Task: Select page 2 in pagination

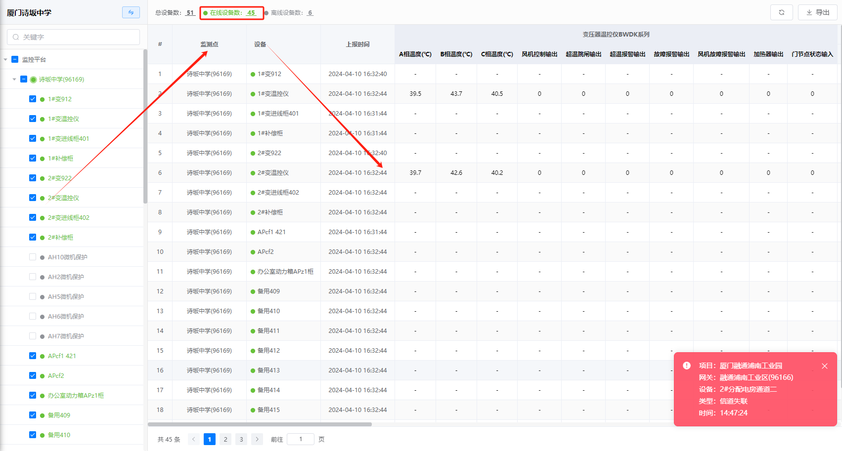Action: [225, 439]
